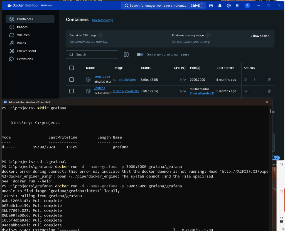
Task: Sort by Image column header
Action: [118, 68]
